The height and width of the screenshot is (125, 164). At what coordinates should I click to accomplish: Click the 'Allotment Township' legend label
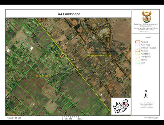pos(148,48)
